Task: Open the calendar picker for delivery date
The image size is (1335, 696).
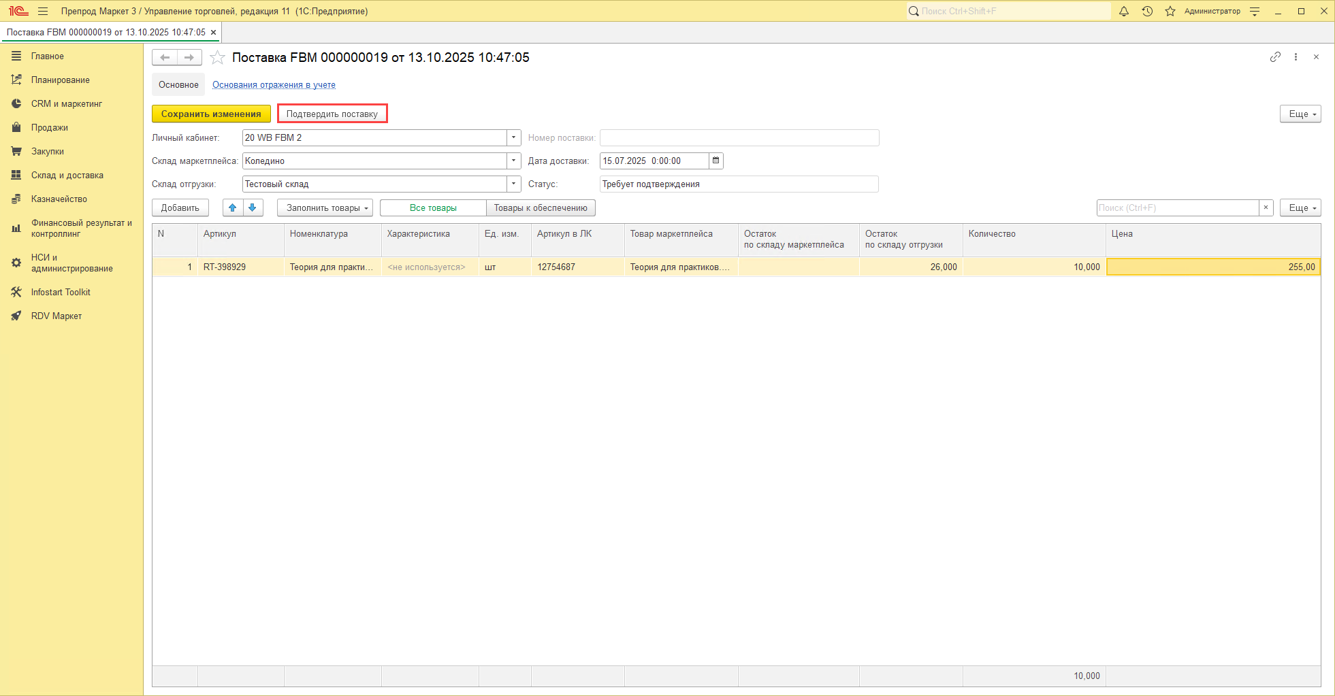Action: (715, 161)
